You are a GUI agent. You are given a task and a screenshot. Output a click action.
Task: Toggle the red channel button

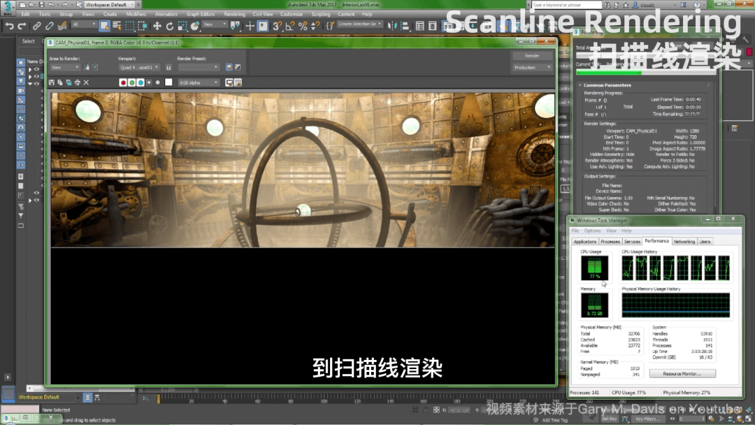click(x=123, y=82)
